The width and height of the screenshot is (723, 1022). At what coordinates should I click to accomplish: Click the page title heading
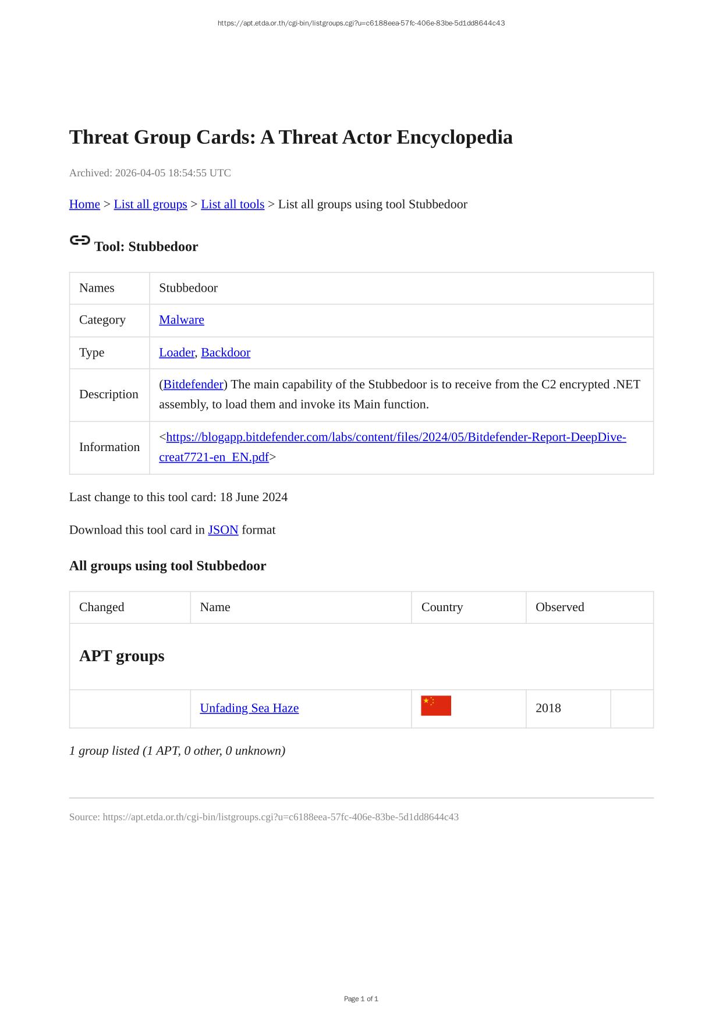pos(290,137)
